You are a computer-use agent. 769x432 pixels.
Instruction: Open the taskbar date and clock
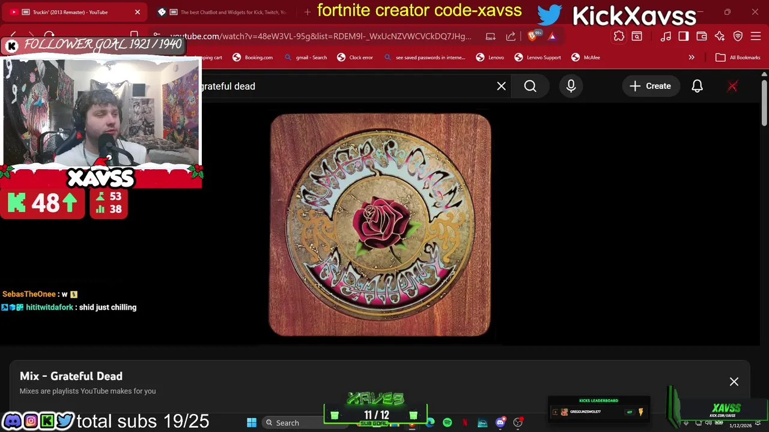pos(740,425)
